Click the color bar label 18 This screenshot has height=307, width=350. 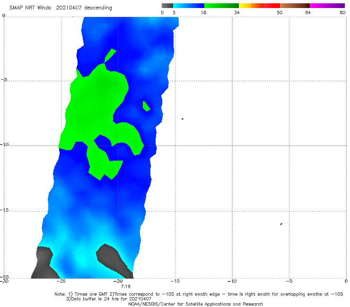click(x=203, y=12)
